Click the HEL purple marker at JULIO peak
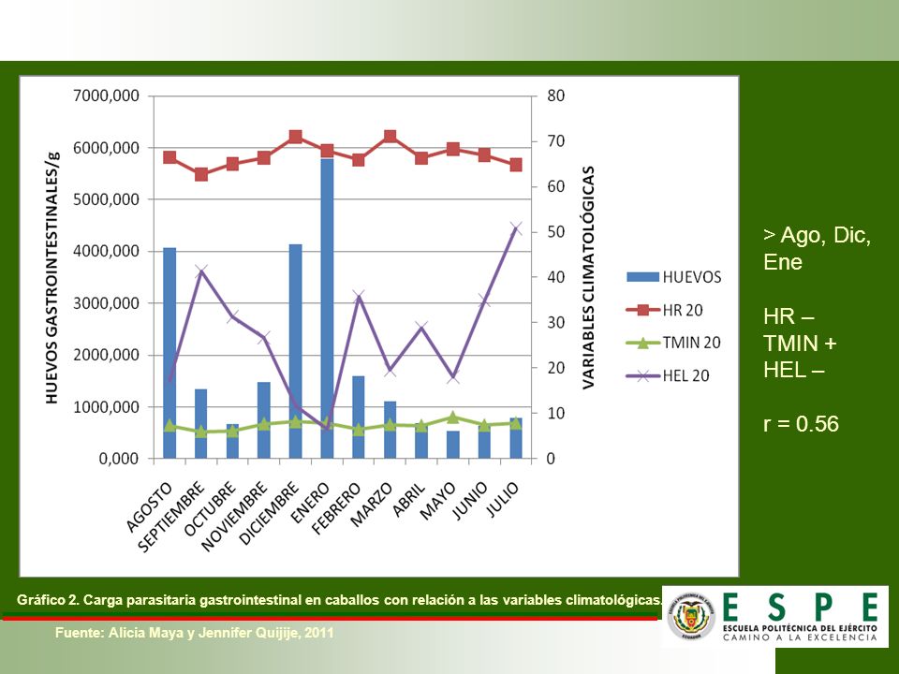Image resolution: width=899 pixels, height=674 pixels. [515, 228]
